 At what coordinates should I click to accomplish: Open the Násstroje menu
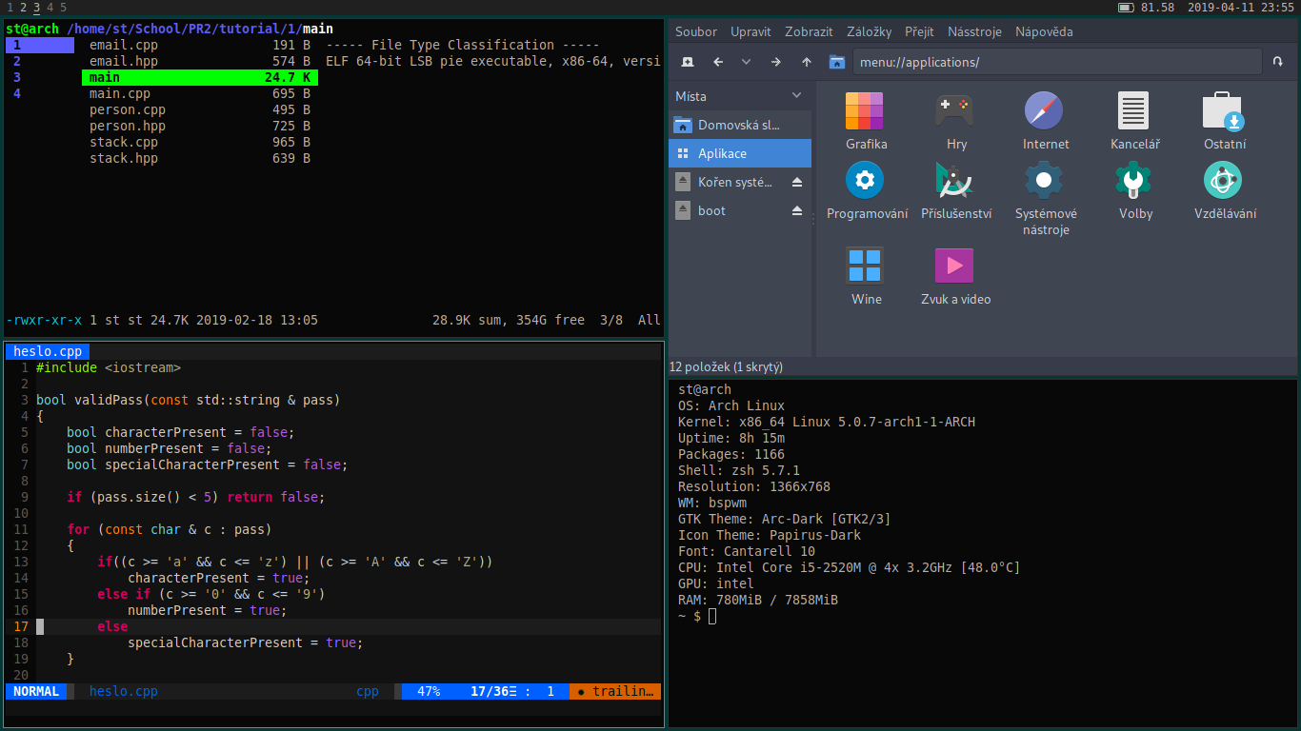coord(973,31)
